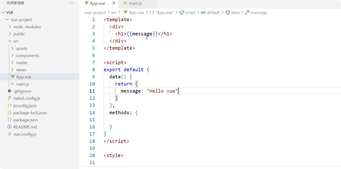Image resolution: width=341 pixels, height=169 pixels.
Task: Click the cube icon beside breadcrumb script
Action: pos(182,13)
